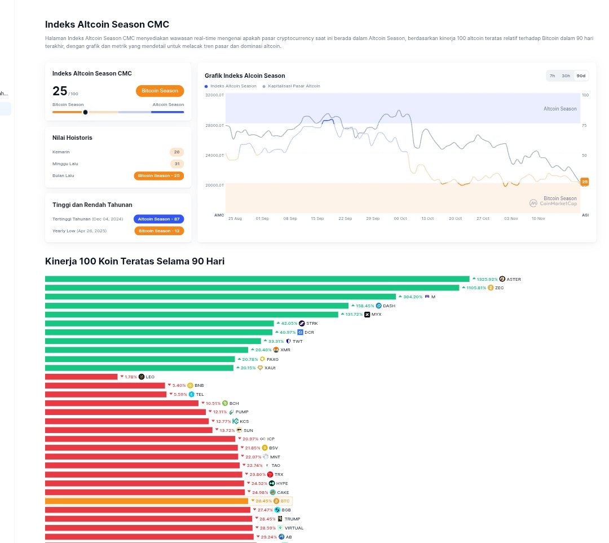Click the black season index slider handle

coord(85,112)
